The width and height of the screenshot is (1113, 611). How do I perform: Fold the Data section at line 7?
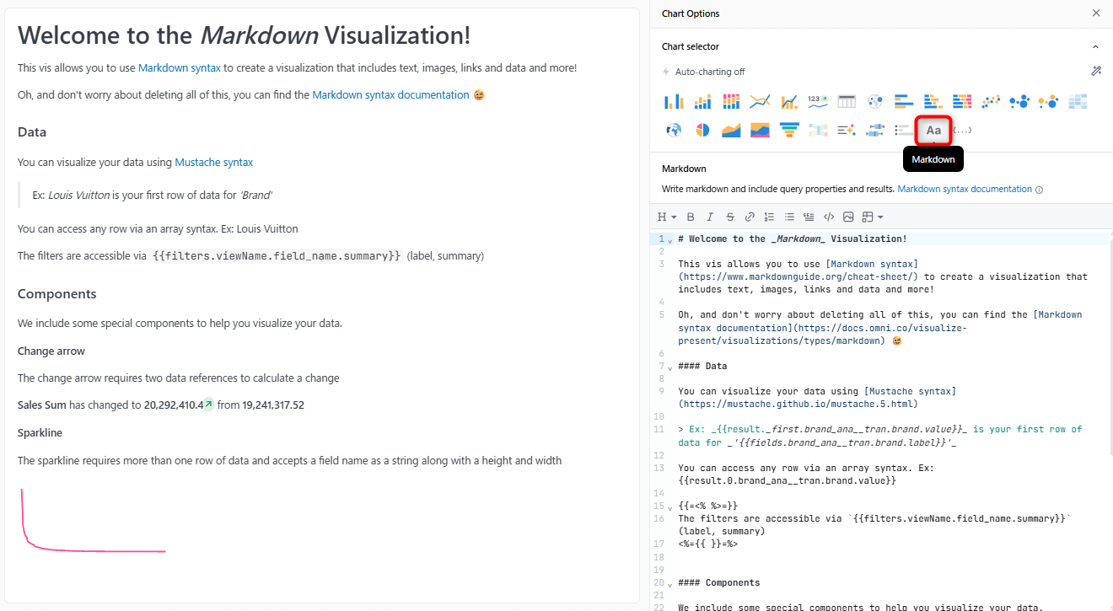670,367
